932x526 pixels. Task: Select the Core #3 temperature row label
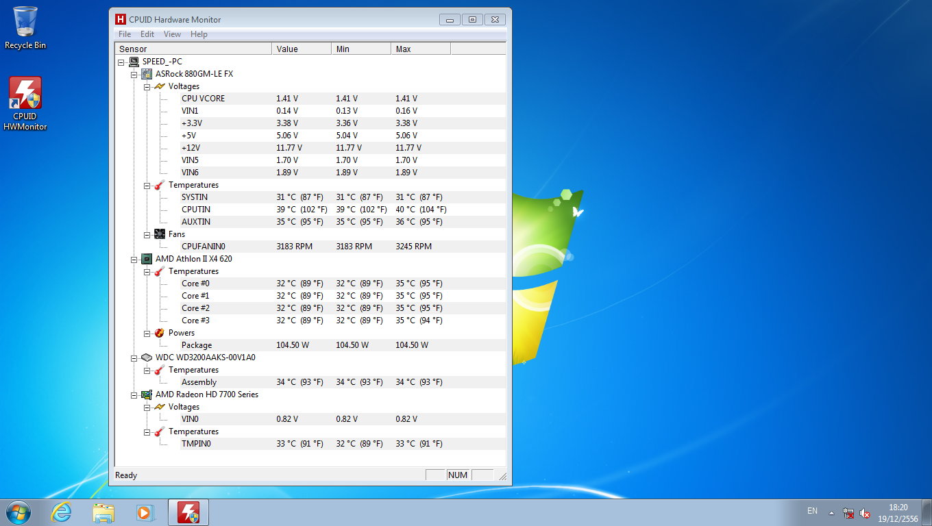[x=195, y=321]
